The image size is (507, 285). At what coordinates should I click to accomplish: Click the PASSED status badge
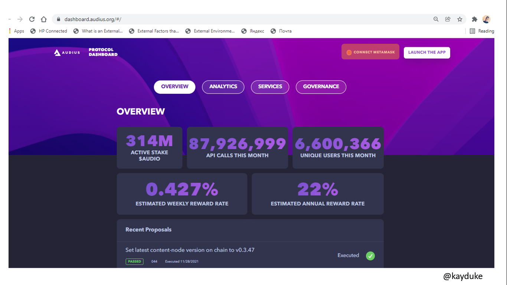click(x=134, y=262)
